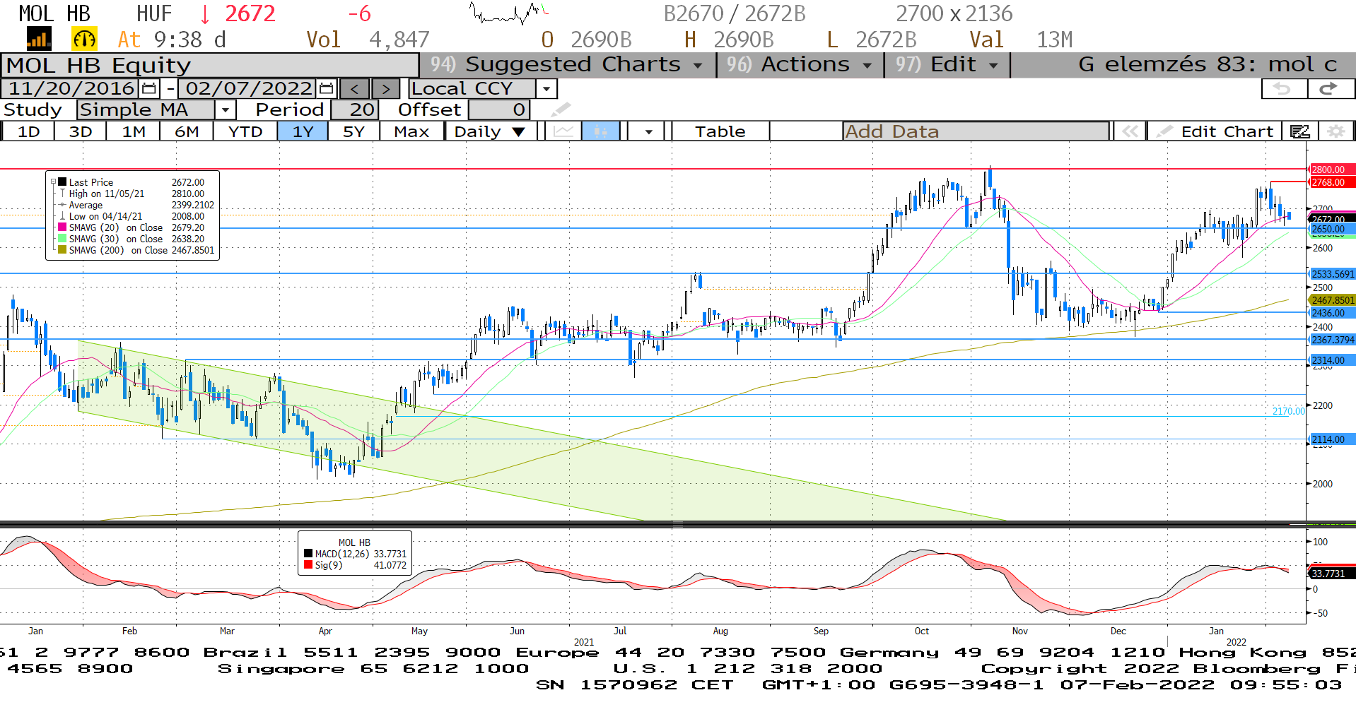Open the Edit menu
1356x724 pixels.
tap(947, 64)
